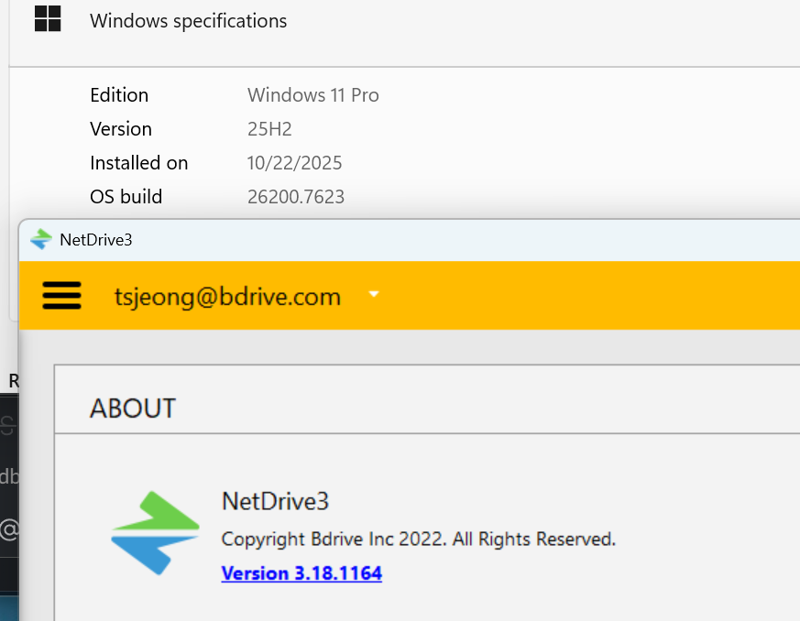
Task: Click the Version label in Windows specifications
Action: (x=121, y=129)
